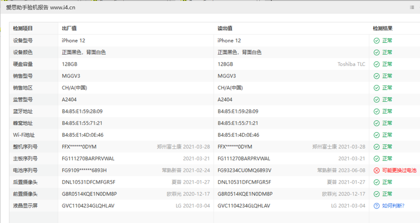Click the 如何判断? link in 液晶显示屏 row
This screenshot has width=420, height=223.
tap(393, 206)
